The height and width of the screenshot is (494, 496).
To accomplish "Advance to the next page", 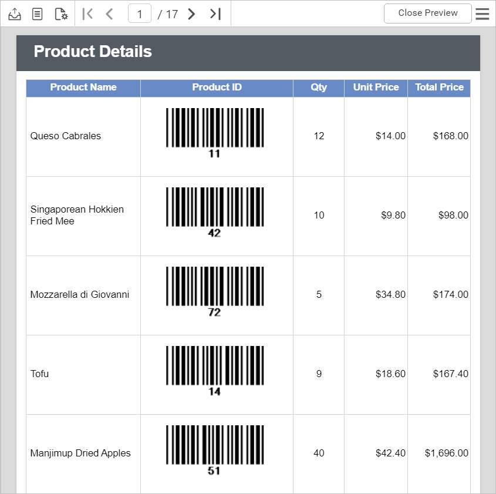I will tap(191, 13).
